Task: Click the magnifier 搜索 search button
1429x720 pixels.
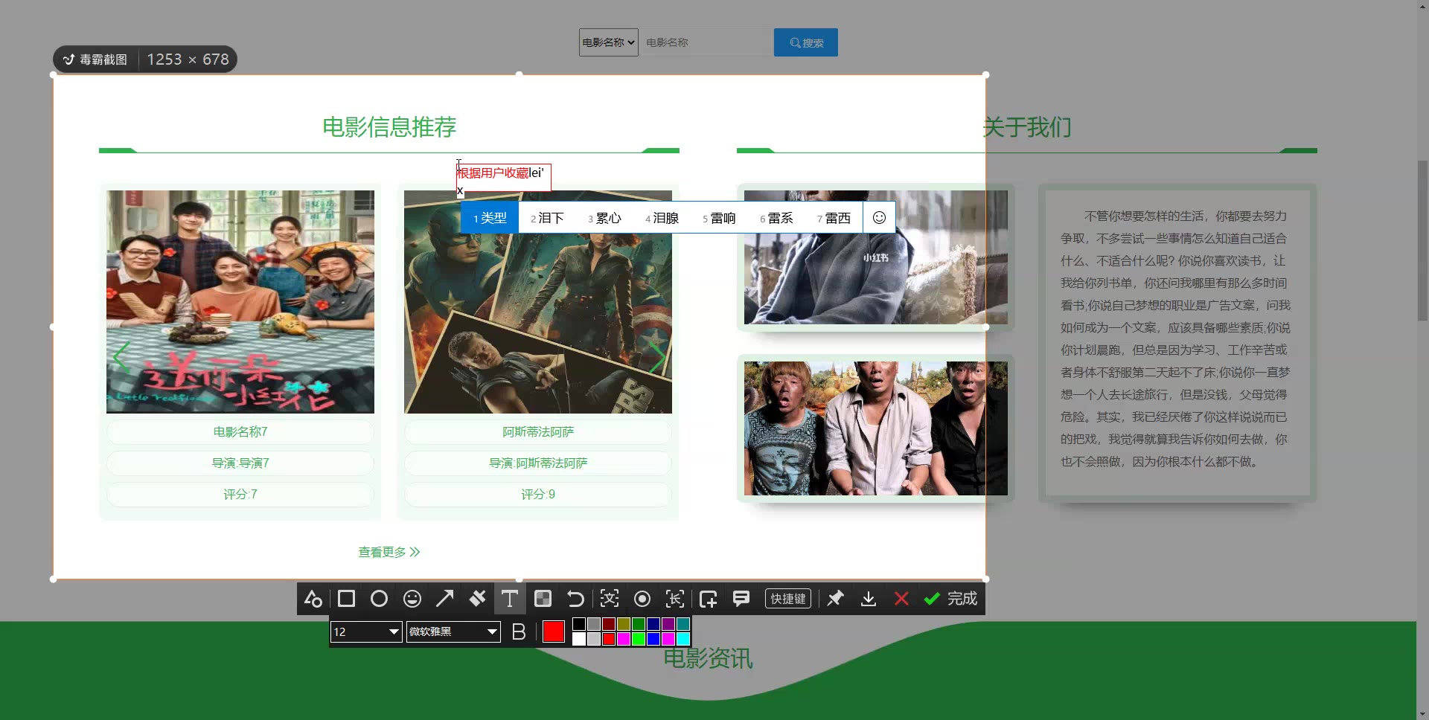Action: 806,42
